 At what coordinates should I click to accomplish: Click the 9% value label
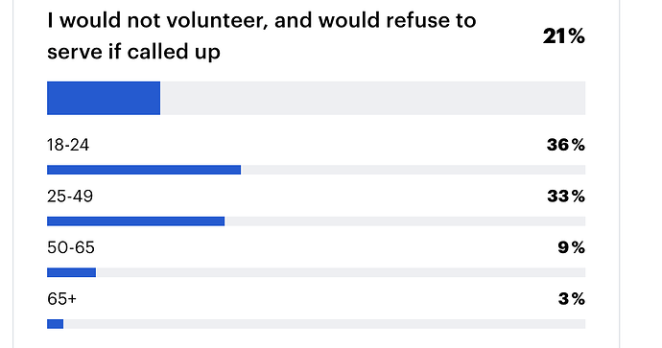571,247
